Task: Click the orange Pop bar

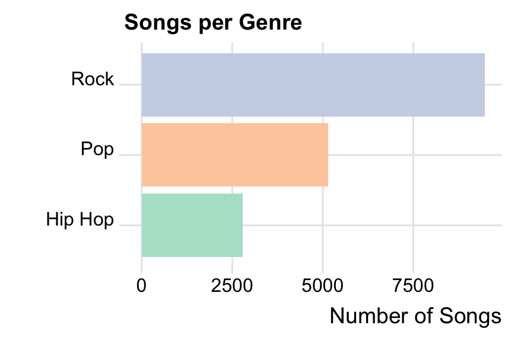Action: (234, 155)
